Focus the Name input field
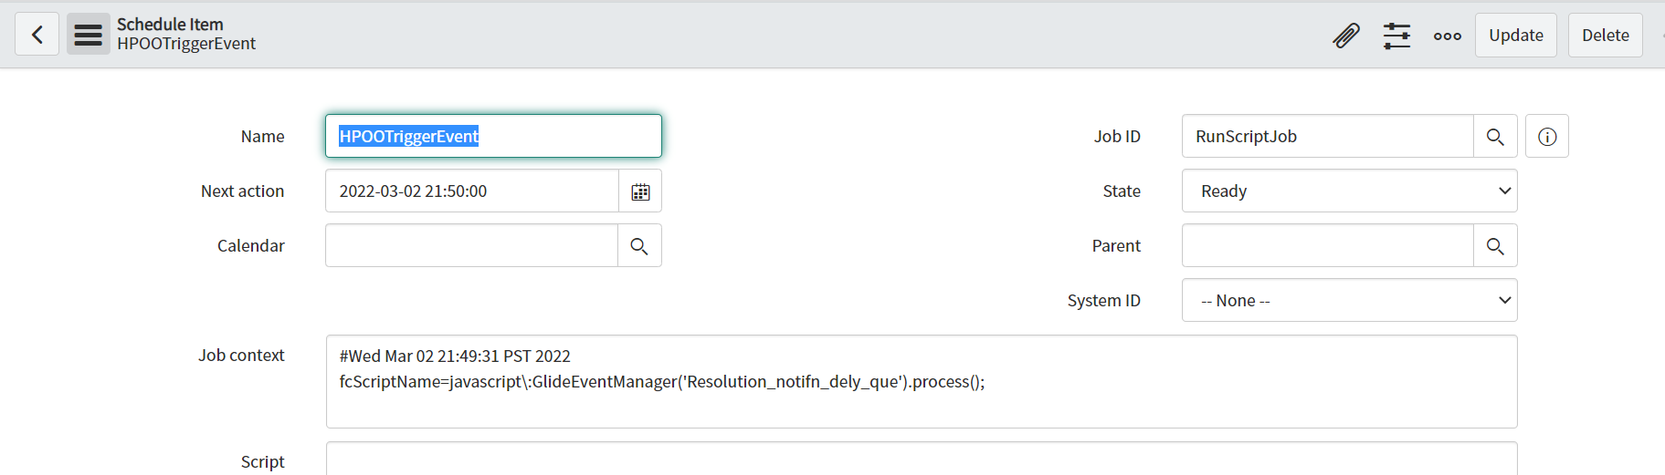Screen dimensions: 1665x475 pyautogui.click(x=493, y=136)
